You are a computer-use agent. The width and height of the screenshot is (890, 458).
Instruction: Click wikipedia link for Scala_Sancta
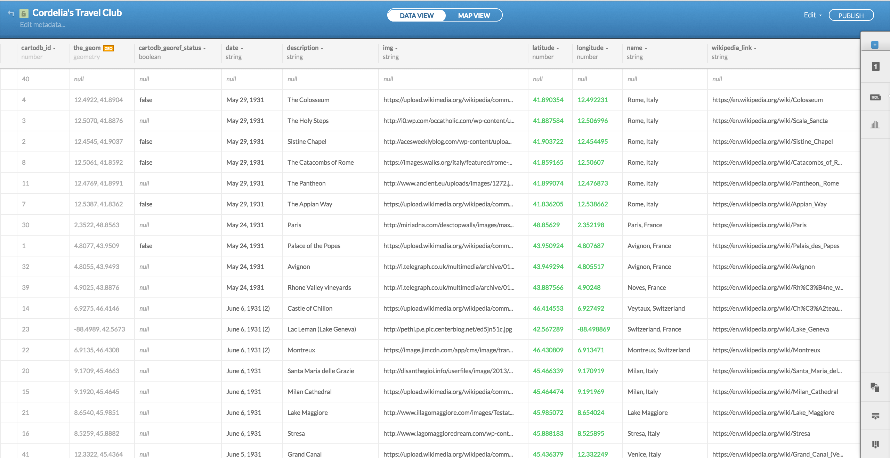tap(770, 121)
